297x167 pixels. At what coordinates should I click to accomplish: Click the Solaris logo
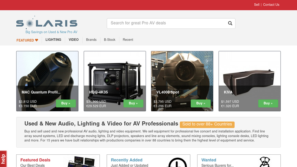click(47, 22)
